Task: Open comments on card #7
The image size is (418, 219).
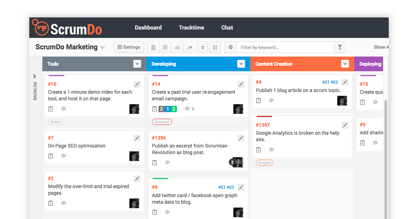Action: pyautogui.click(x=63, y=156)
